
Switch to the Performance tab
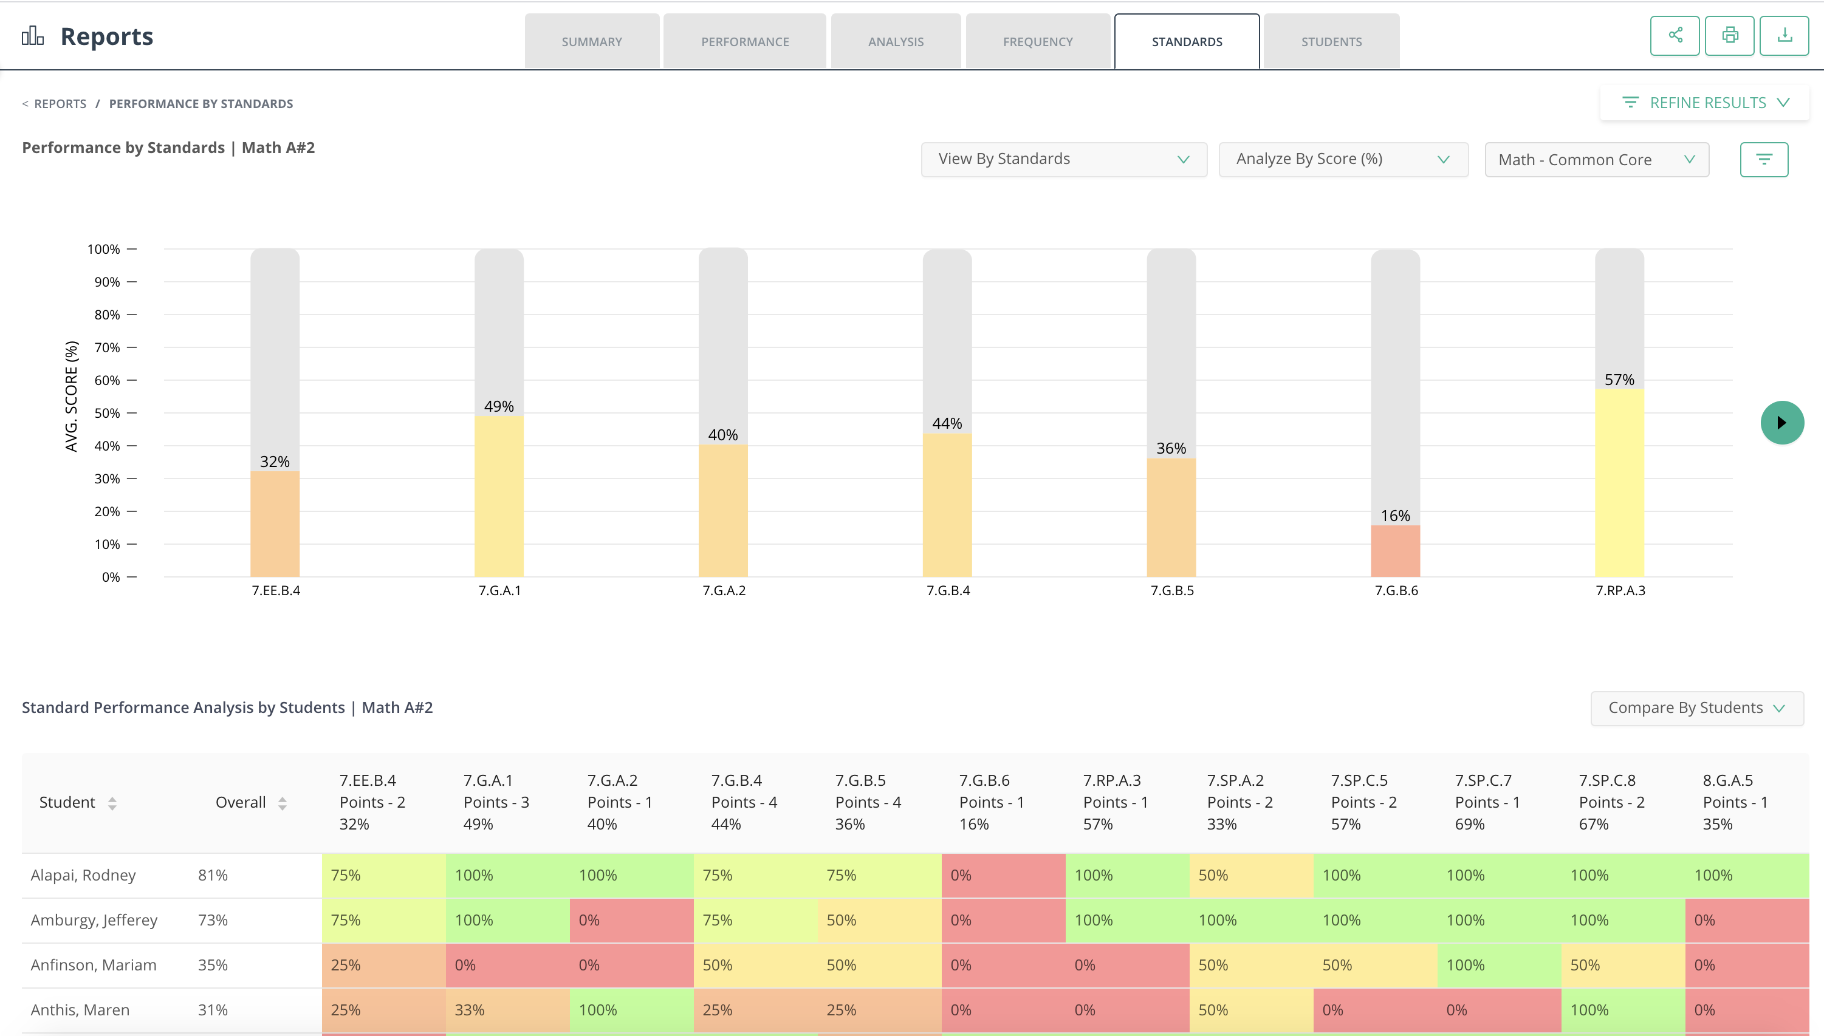tap(745, 41)
